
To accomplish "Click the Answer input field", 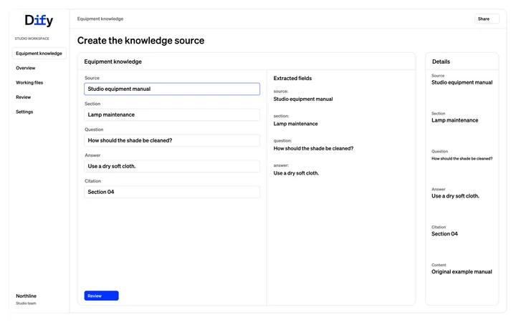I will 172,166.
